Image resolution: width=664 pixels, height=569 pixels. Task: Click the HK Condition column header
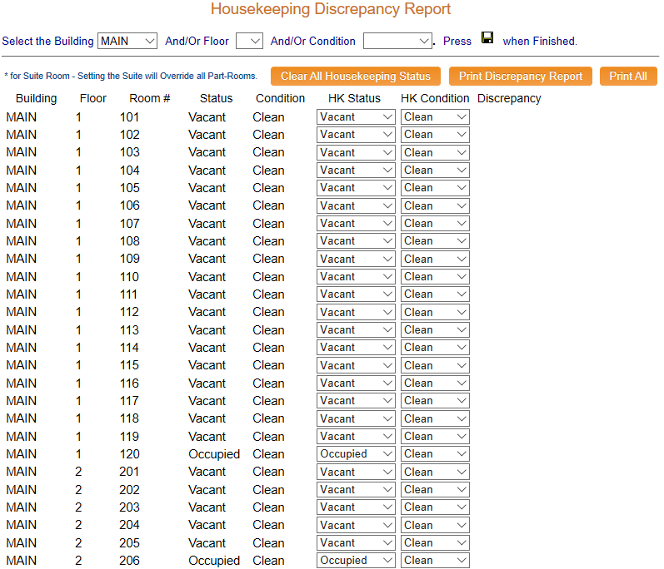click(x=435, y=98)
